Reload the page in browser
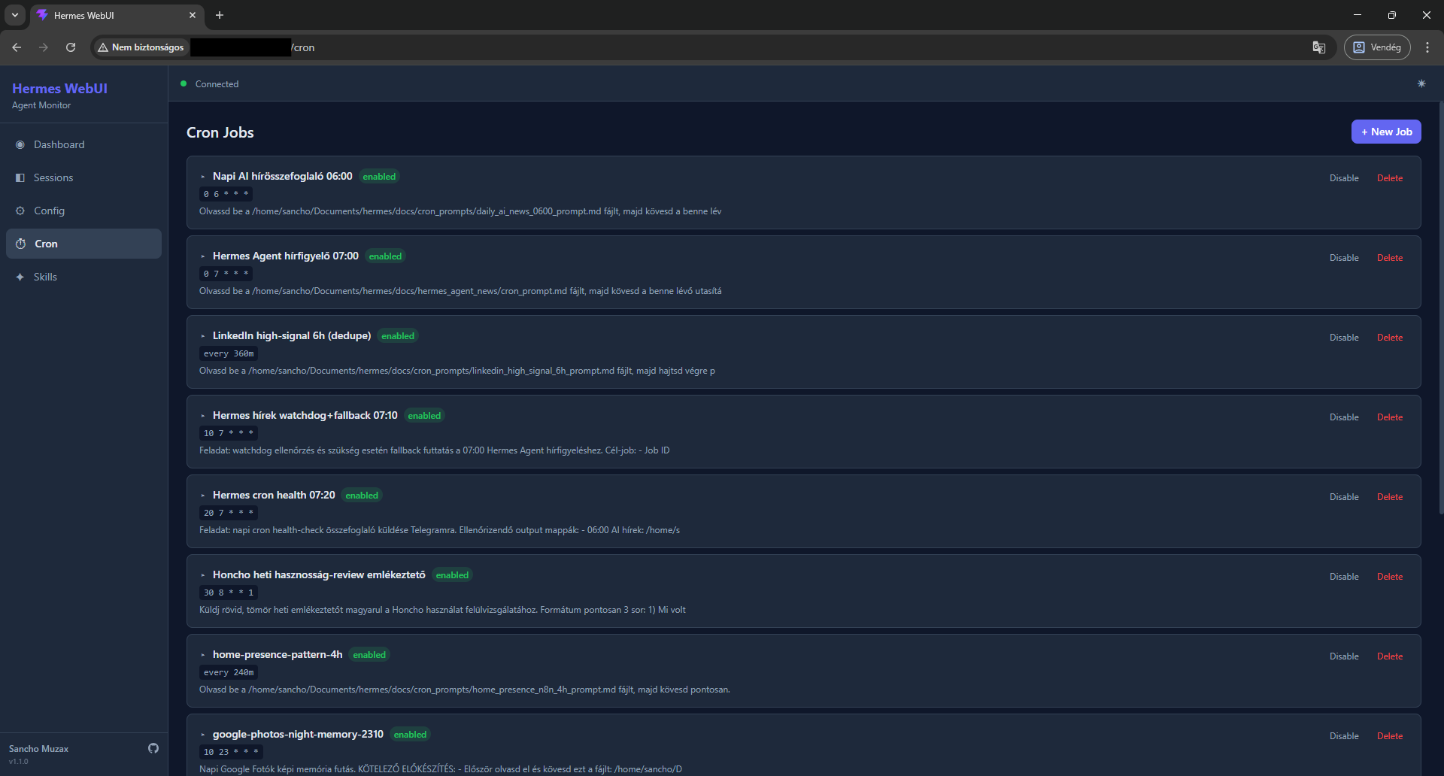 tap(71, 47)
